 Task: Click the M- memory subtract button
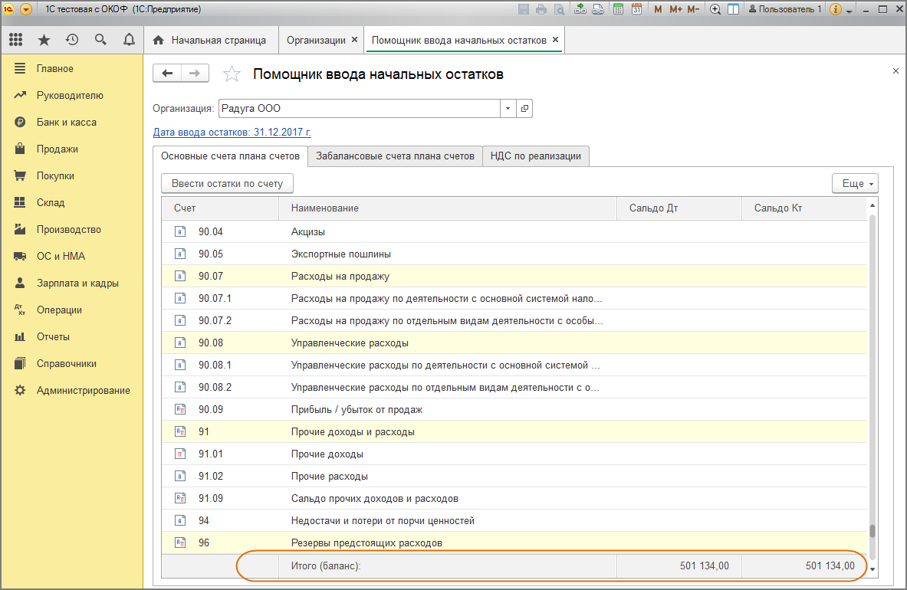693,9
